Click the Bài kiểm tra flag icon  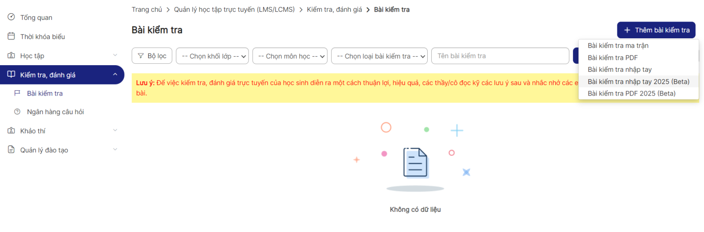tap(18, 93)
